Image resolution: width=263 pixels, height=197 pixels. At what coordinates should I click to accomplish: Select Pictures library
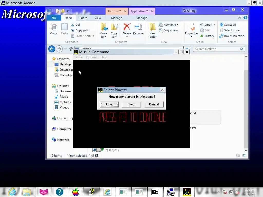coord(63,102)
